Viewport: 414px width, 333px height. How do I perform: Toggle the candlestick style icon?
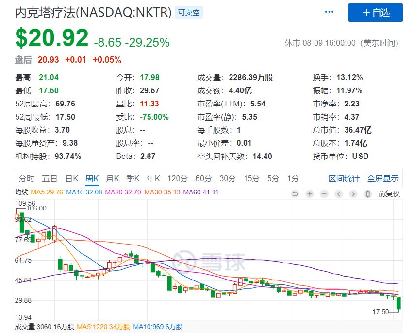click(367, 194)
